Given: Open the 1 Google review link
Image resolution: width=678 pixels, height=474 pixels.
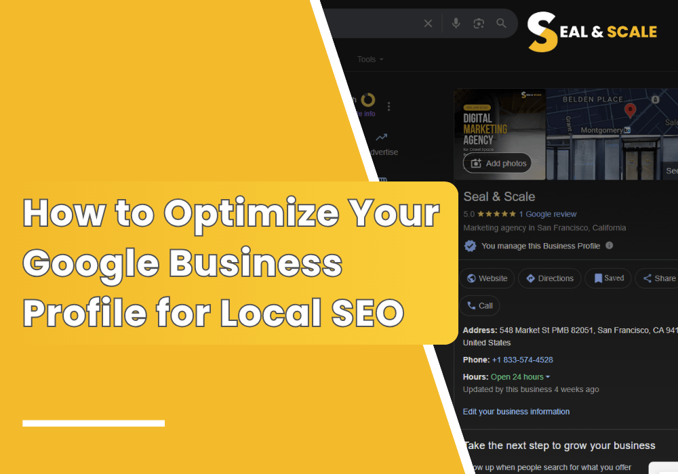Looking at the screenshot, I should coord(550,214).
